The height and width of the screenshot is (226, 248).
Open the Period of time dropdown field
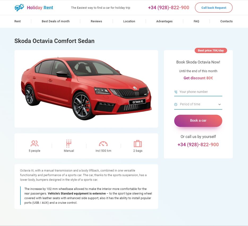[198, 104]
